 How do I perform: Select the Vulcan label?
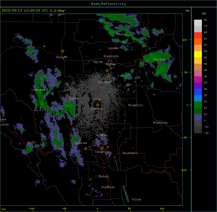[137, 199]
